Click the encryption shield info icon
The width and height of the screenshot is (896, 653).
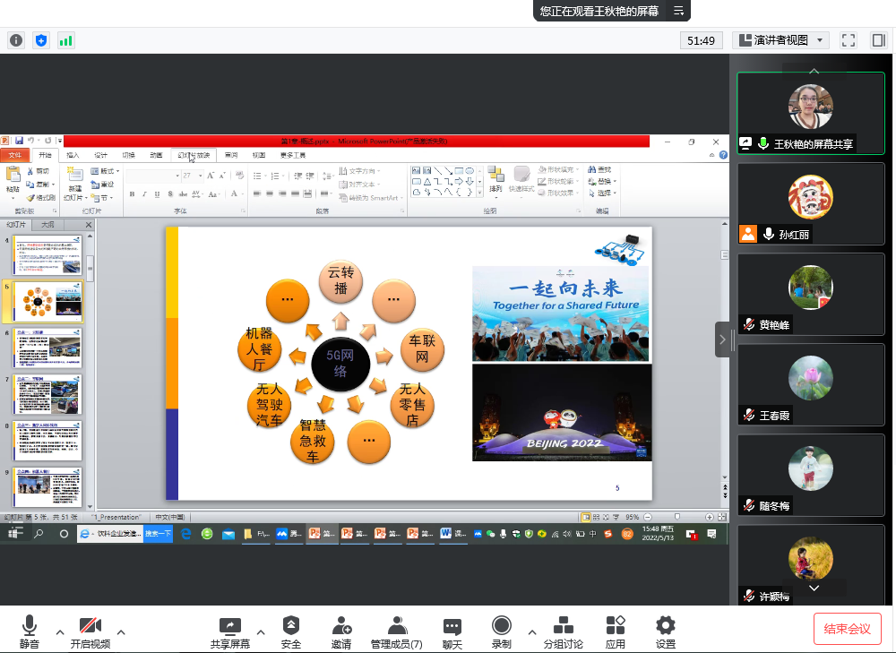pyautogui.click(x=40, y=40)
